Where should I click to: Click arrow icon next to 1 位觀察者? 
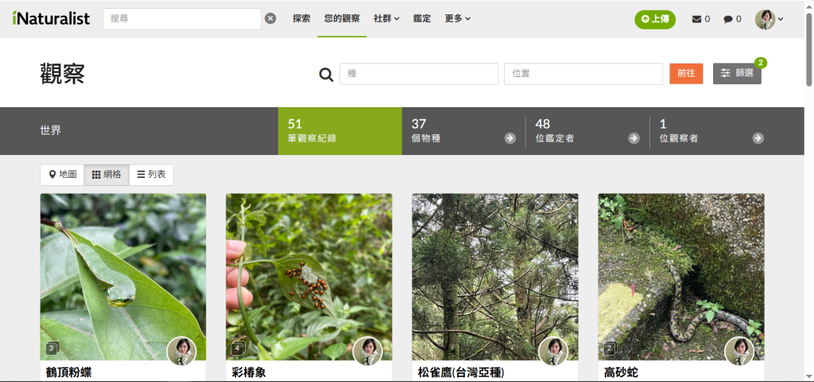pos(758,138)
